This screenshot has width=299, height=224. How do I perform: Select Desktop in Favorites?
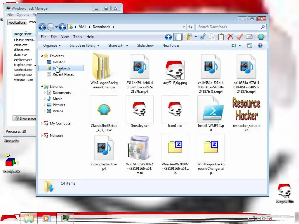click(x=59, y=62)
